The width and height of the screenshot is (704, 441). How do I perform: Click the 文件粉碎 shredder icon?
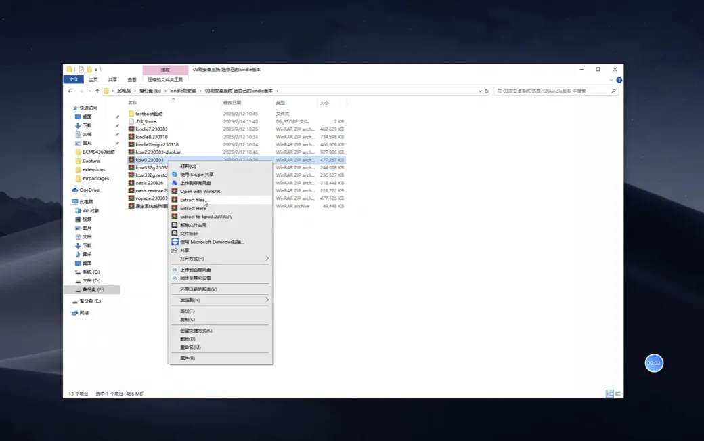[x=175, y=234]
